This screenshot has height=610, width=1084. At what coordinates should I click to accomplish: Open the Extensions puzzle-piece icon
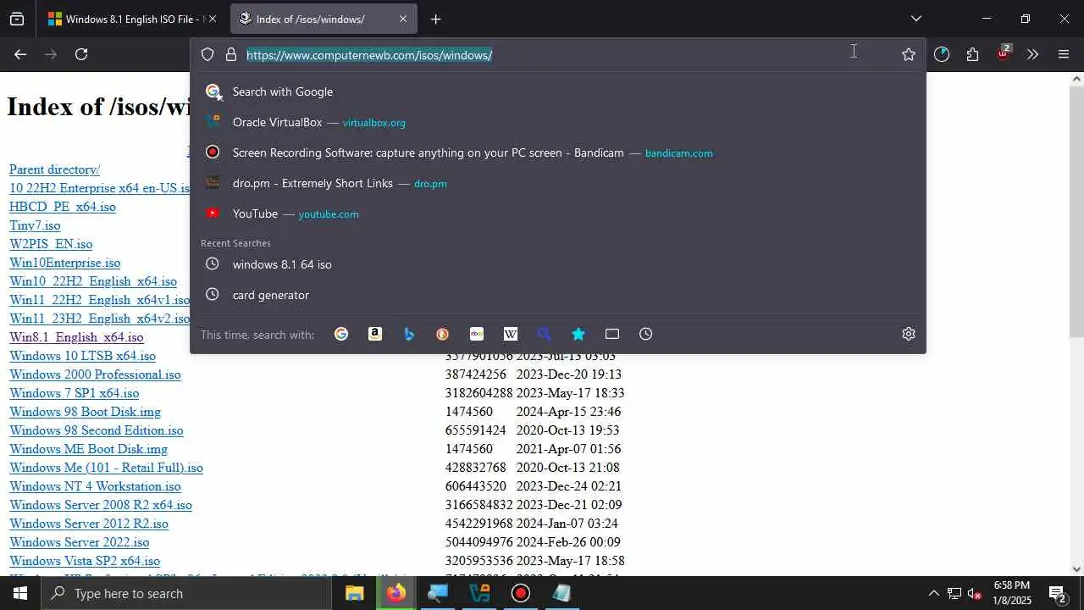tap(972, 54)
